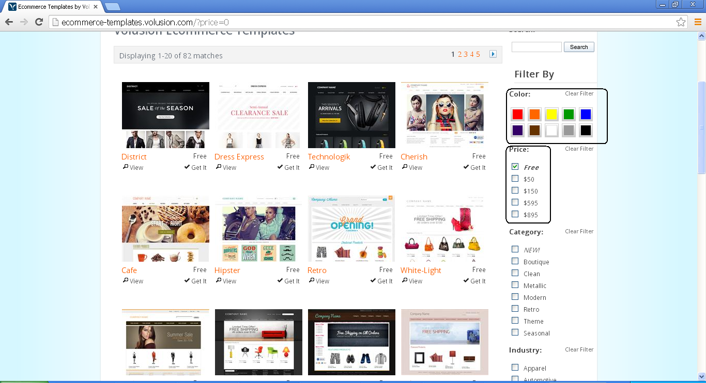Select the Ecommerce Templates browser tab
This screenshot has height=383, width=706.
pyautogui.click(x=53, y=7)
